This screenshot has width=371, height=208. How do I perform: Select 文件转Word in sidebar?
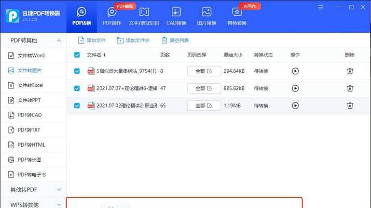pos(33,56)
